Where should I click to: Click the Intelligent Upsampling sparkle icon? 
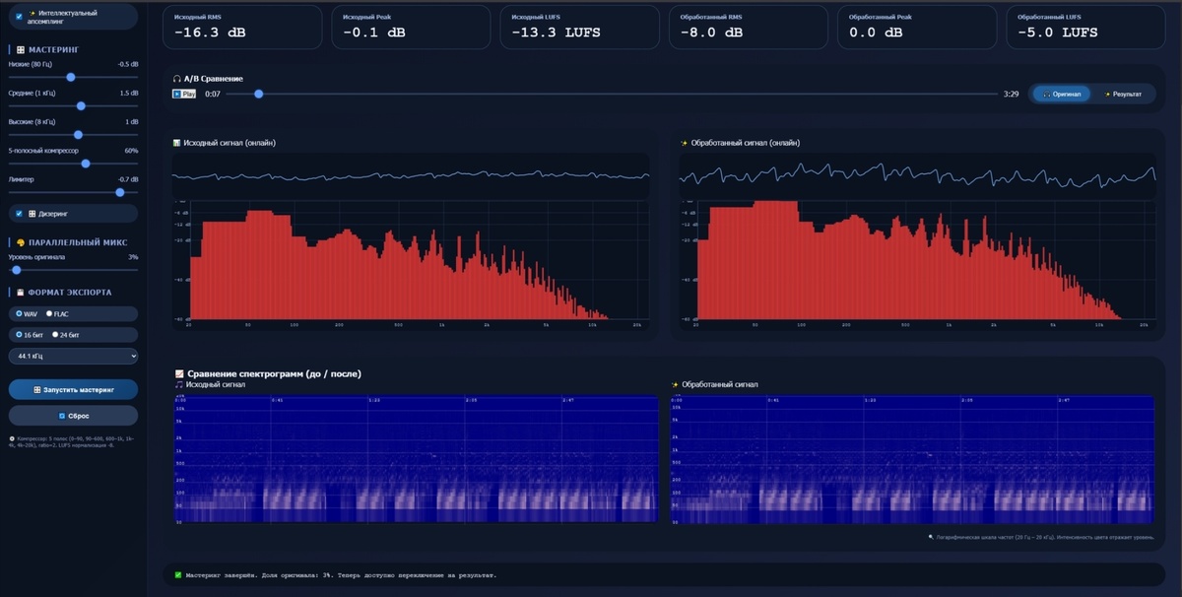34,12
